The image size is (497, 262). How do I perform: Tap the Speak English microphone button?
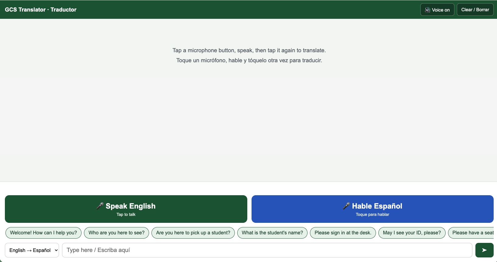click(x=126, y=209)
